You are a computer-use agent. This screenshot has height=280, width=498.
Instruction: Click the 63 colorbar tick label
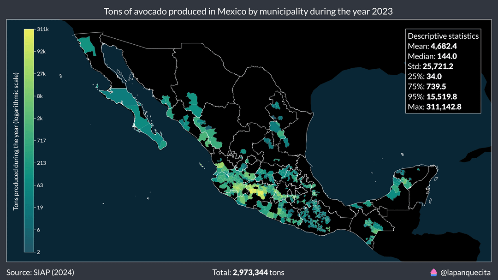[40, 185]
